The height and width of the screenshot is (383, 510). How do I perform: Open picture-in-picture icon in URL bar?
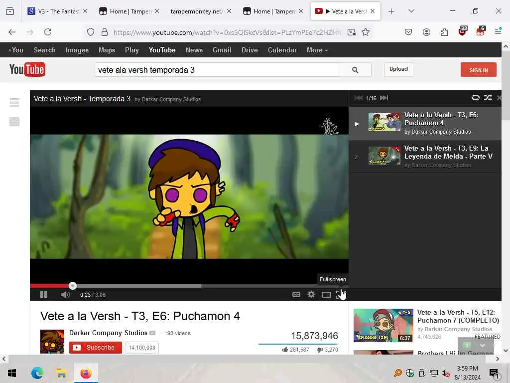(351, 32)
